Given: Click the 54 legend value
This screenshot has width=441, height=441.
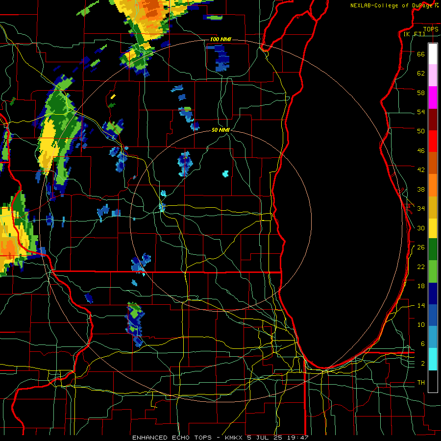Looking at the screenshot, I should (421, 112).
